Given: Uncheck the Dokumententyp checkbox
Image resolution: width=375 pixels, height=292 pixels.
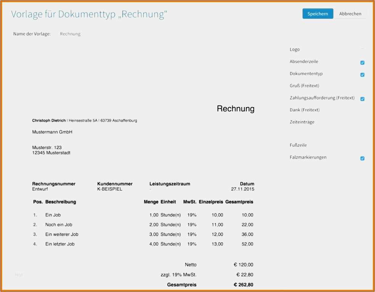Looking at the screenshot, I should pyautogui.click(x=362, y=75).
